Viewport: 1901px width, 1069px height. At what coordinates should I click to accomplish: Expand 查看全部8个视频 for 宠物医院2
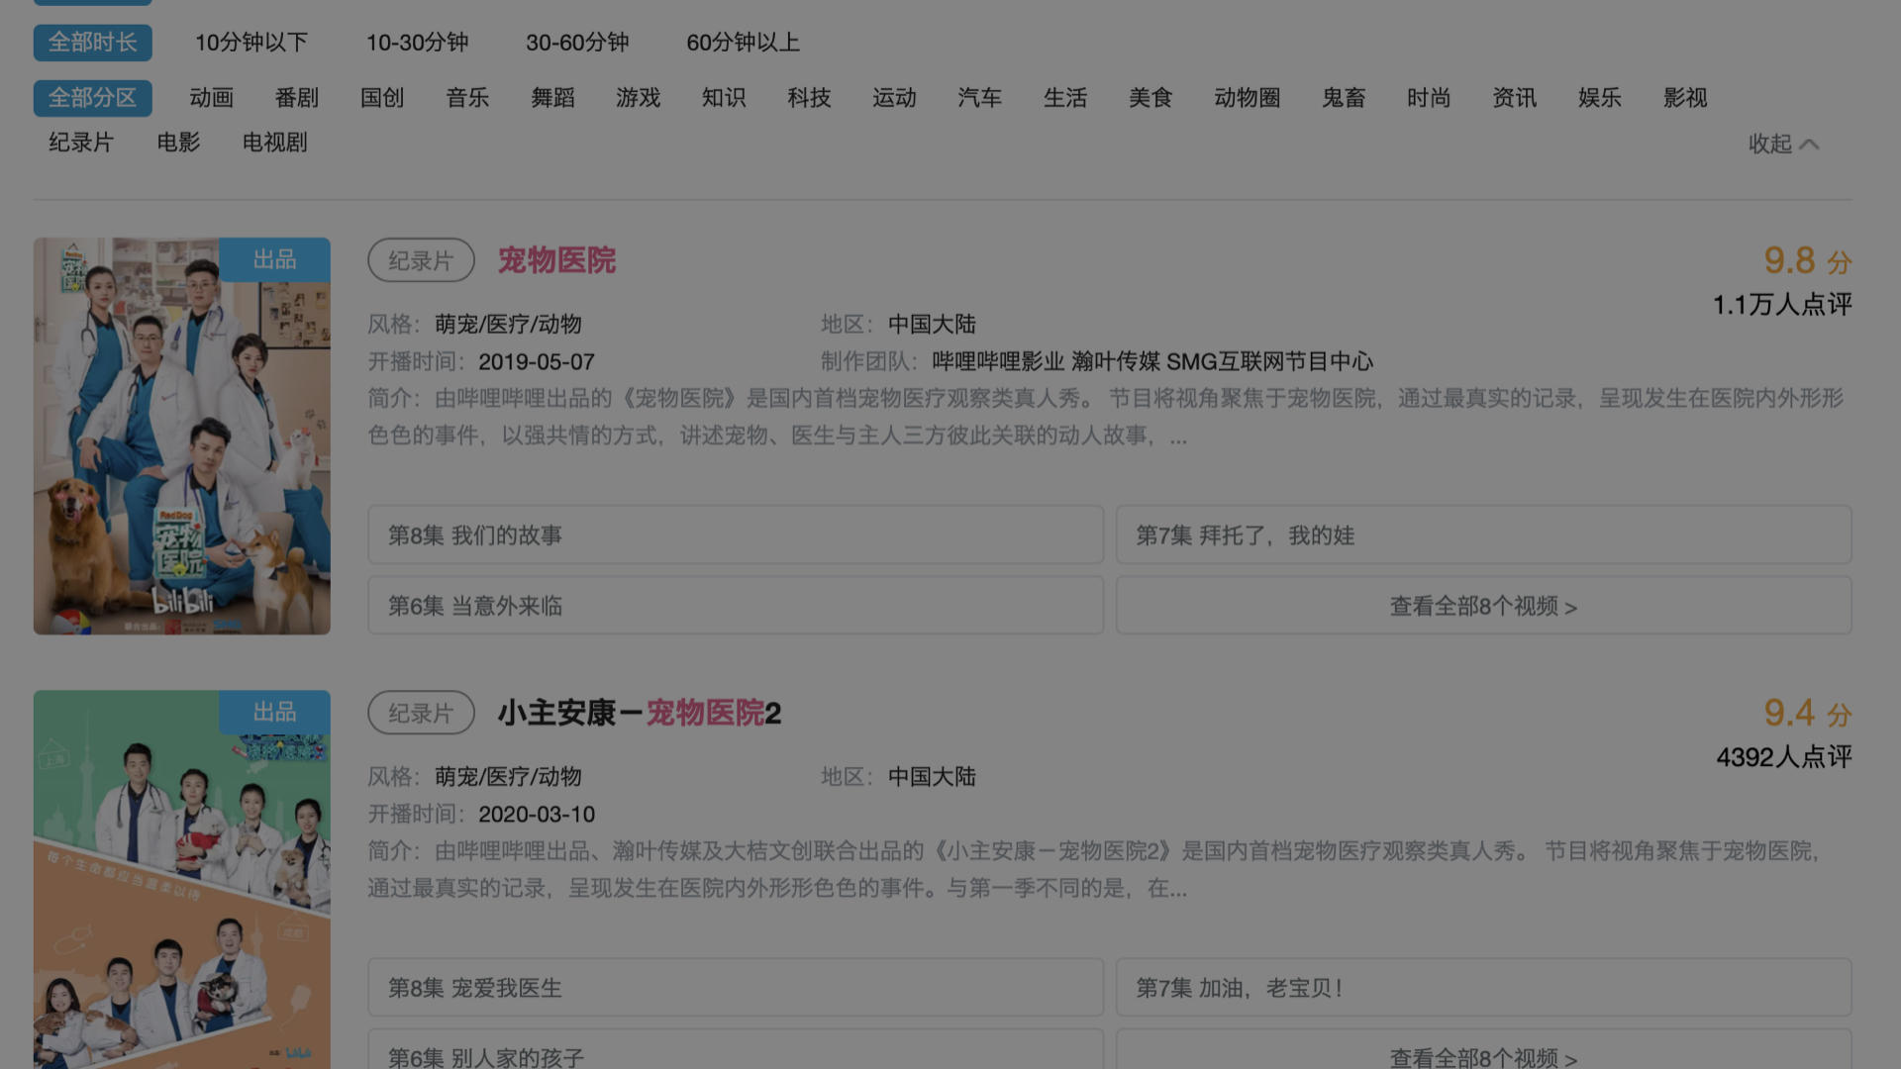tap(1483, 1055)
